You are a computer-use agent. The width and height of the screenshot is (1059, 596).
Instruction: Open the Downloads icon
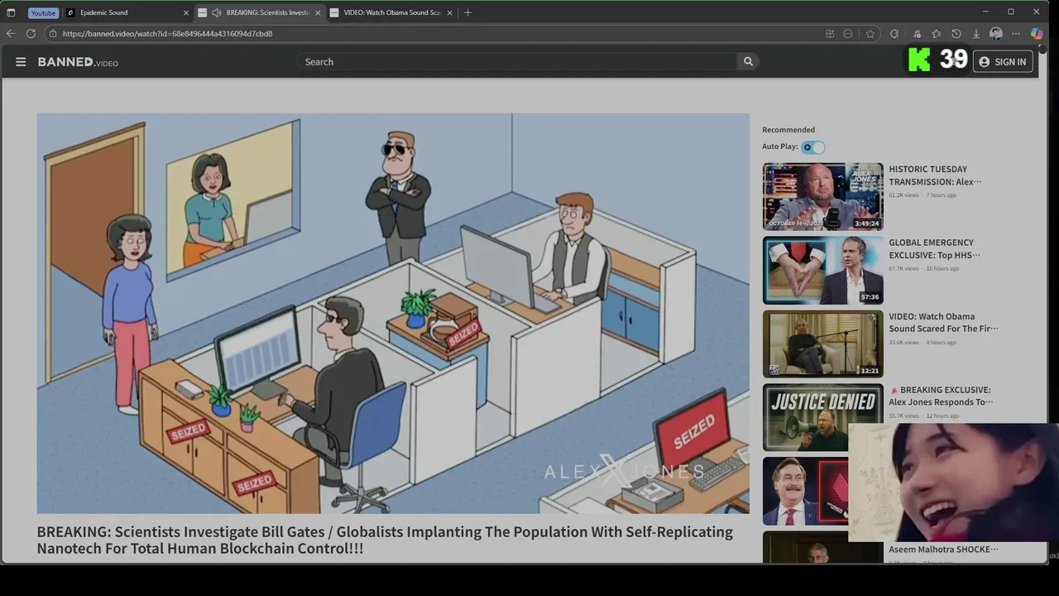(976, 34)
